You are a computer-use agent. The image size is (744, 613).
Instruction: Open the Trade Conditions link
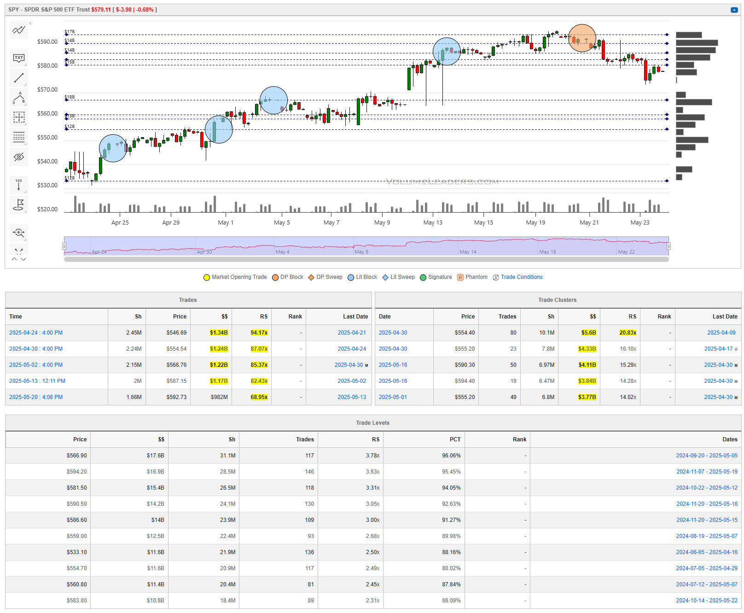pos(522,277)
